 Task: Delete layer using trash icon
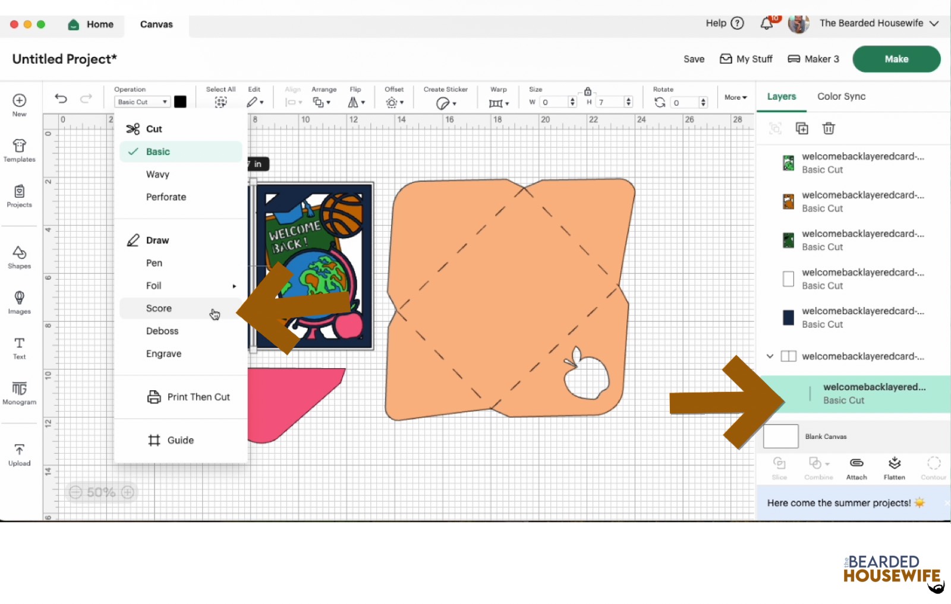828,128
